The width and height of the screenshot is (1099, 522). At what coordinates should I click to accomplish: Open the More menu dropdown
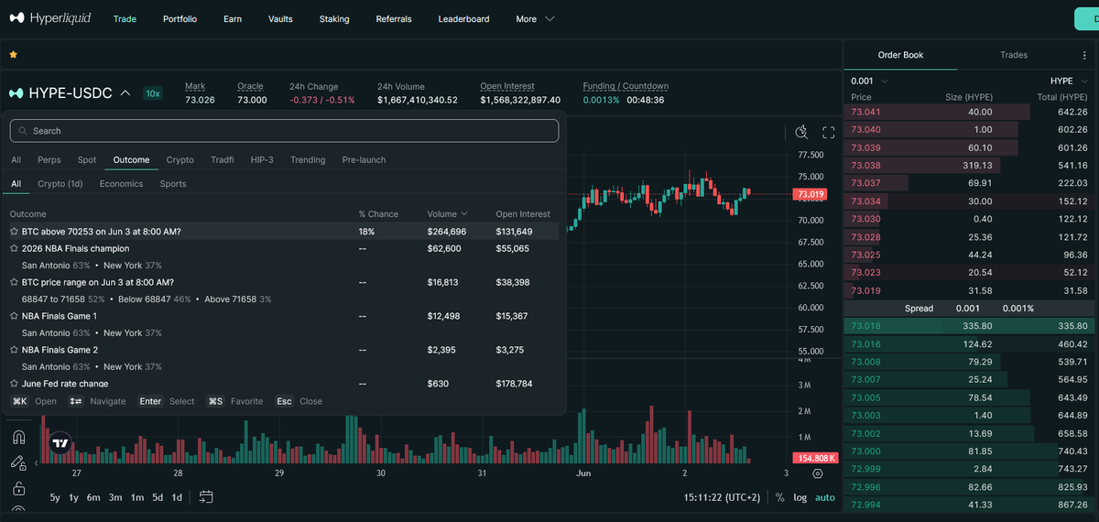[535, 18]
